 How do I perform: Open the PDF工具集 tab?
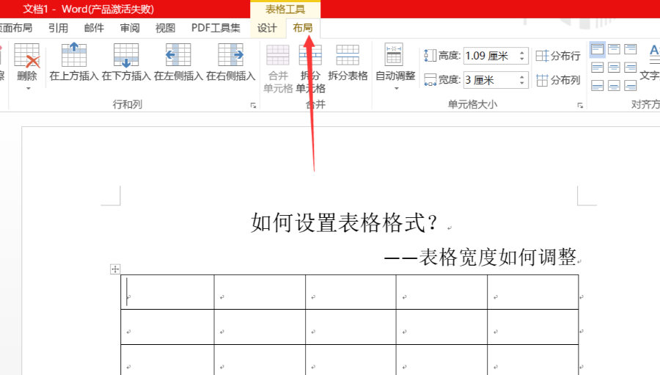(x=216, y=28)
